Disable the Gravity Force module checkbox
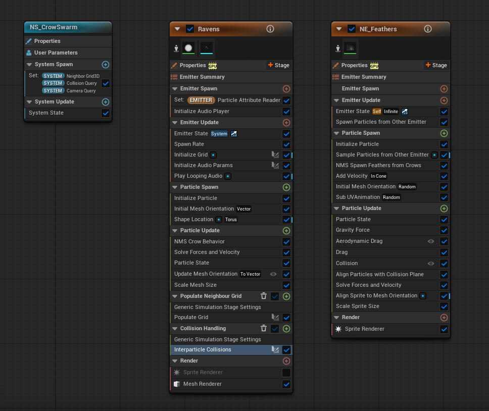The image size is (489, 411). click(444, 230)
